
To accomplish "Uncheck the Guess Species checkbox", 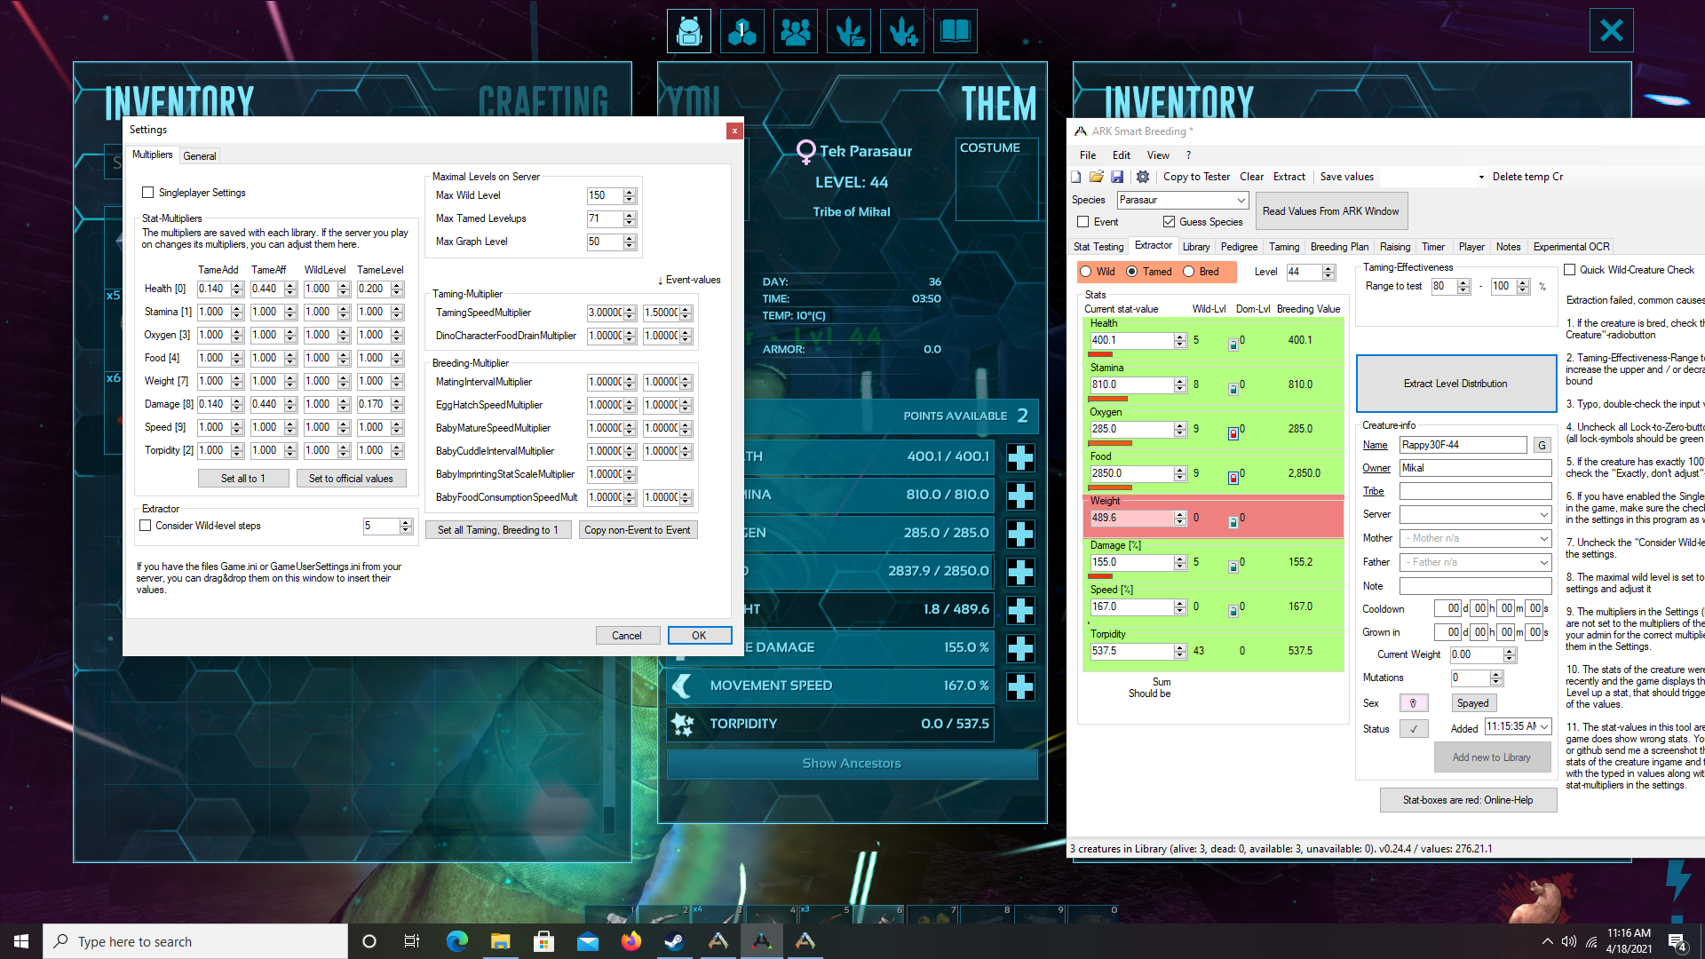I will [1169, 222].
